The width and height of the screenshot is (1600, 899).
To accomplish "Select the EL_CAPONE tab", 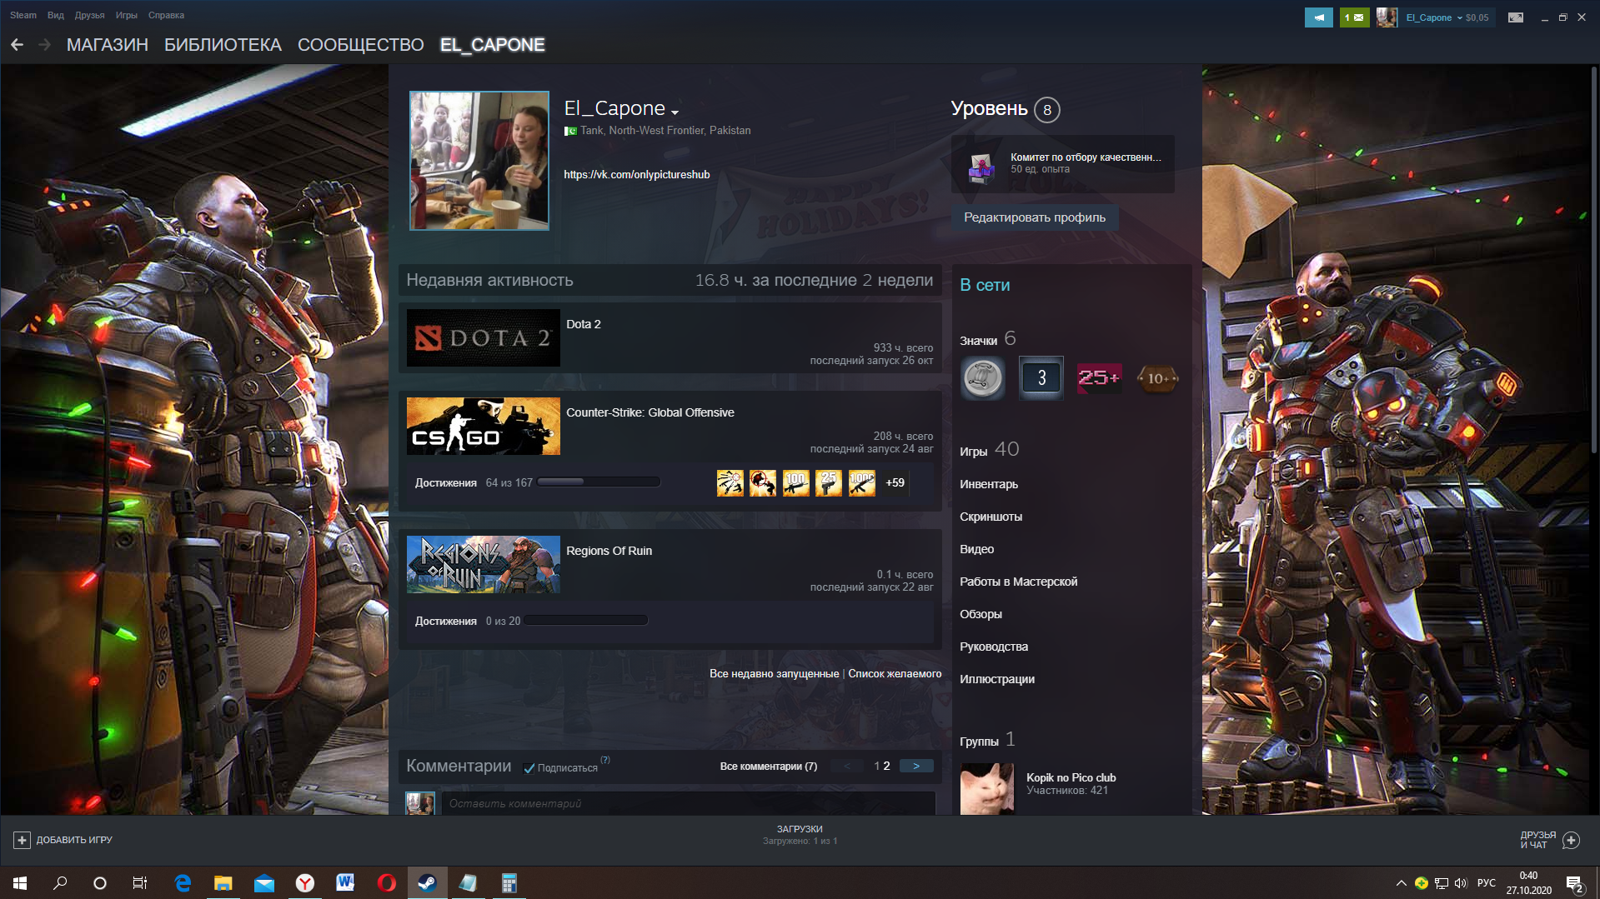I will [492, 45].
